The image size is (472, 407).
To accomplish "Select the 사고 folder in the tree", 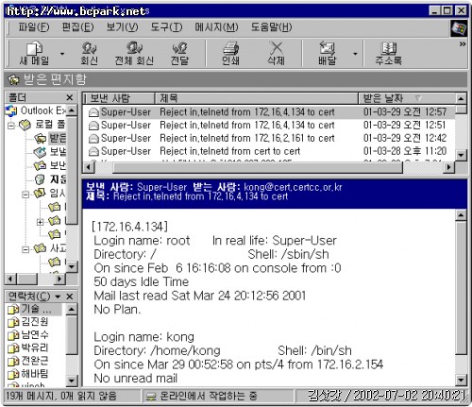I will pyautogui.click(x=50, y=248).
